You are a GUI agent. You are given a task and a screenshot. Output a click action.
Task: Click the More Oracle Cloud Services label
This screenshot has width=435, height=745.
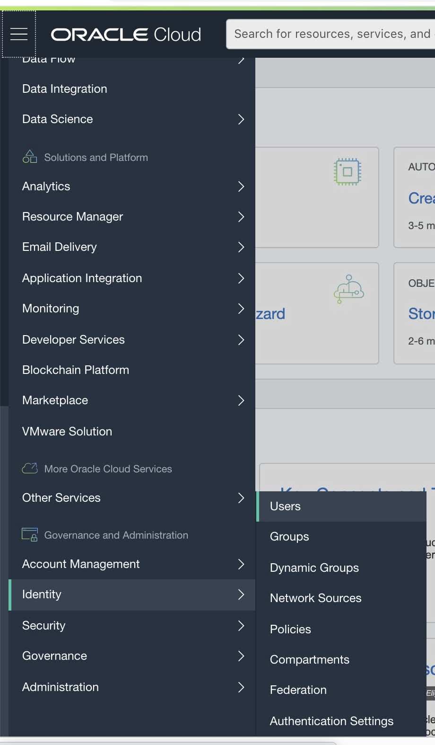point(108,469)
